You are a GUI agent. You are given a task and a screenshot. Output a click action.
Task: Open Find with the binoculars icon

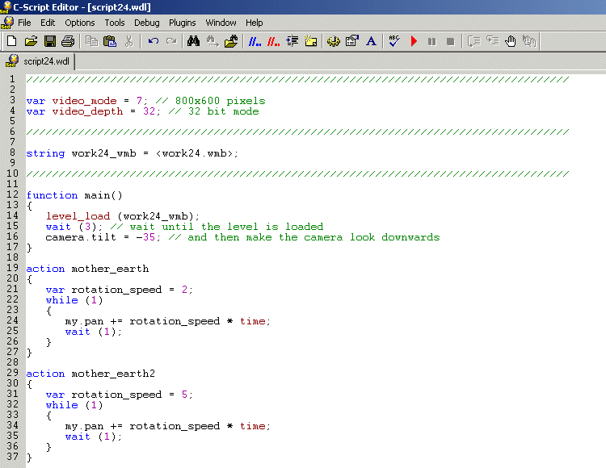coord(193,41)
